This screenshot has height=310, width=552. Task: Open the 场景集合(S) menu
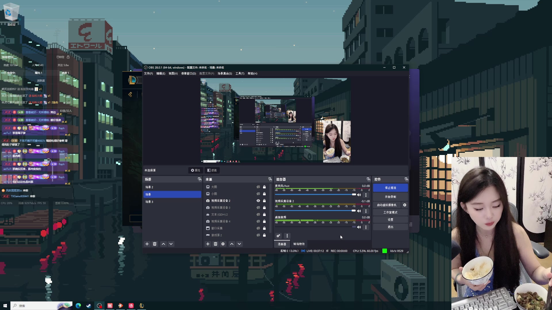[x=225, y=73]
